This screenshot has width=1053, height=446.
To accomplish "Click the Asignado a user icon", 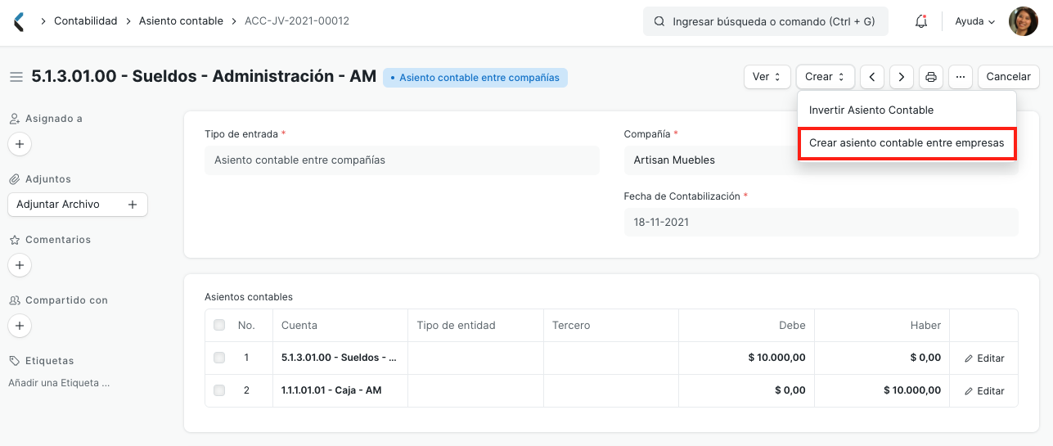I will coord(15,119).
